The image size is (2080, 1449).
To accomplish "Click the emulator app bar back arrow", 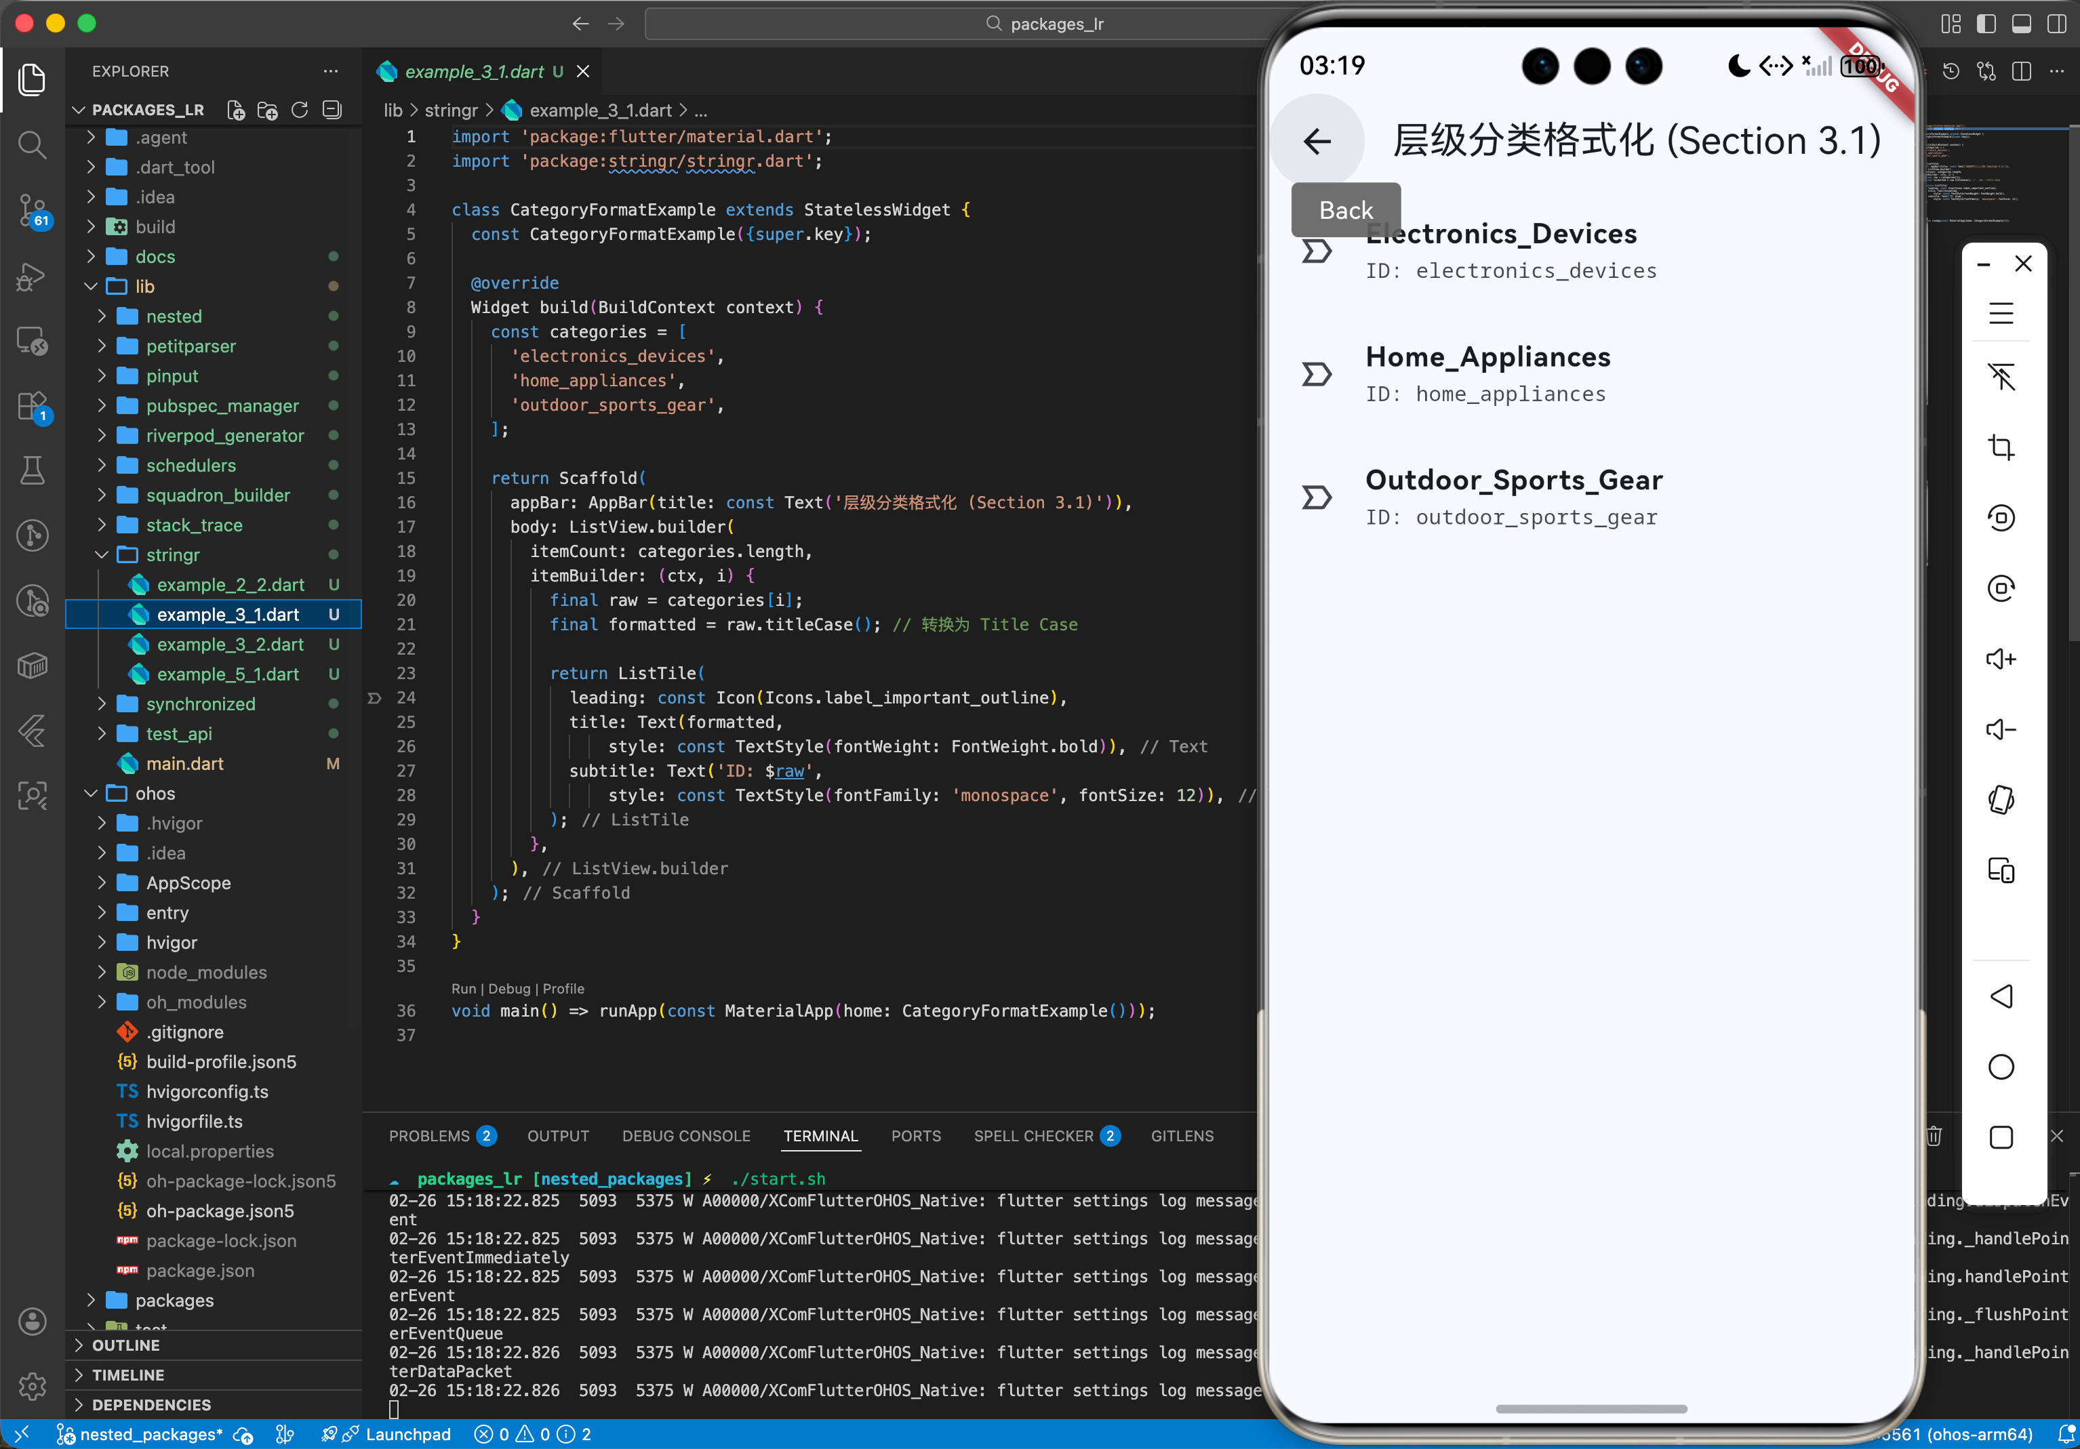I will click(1317, 140).
